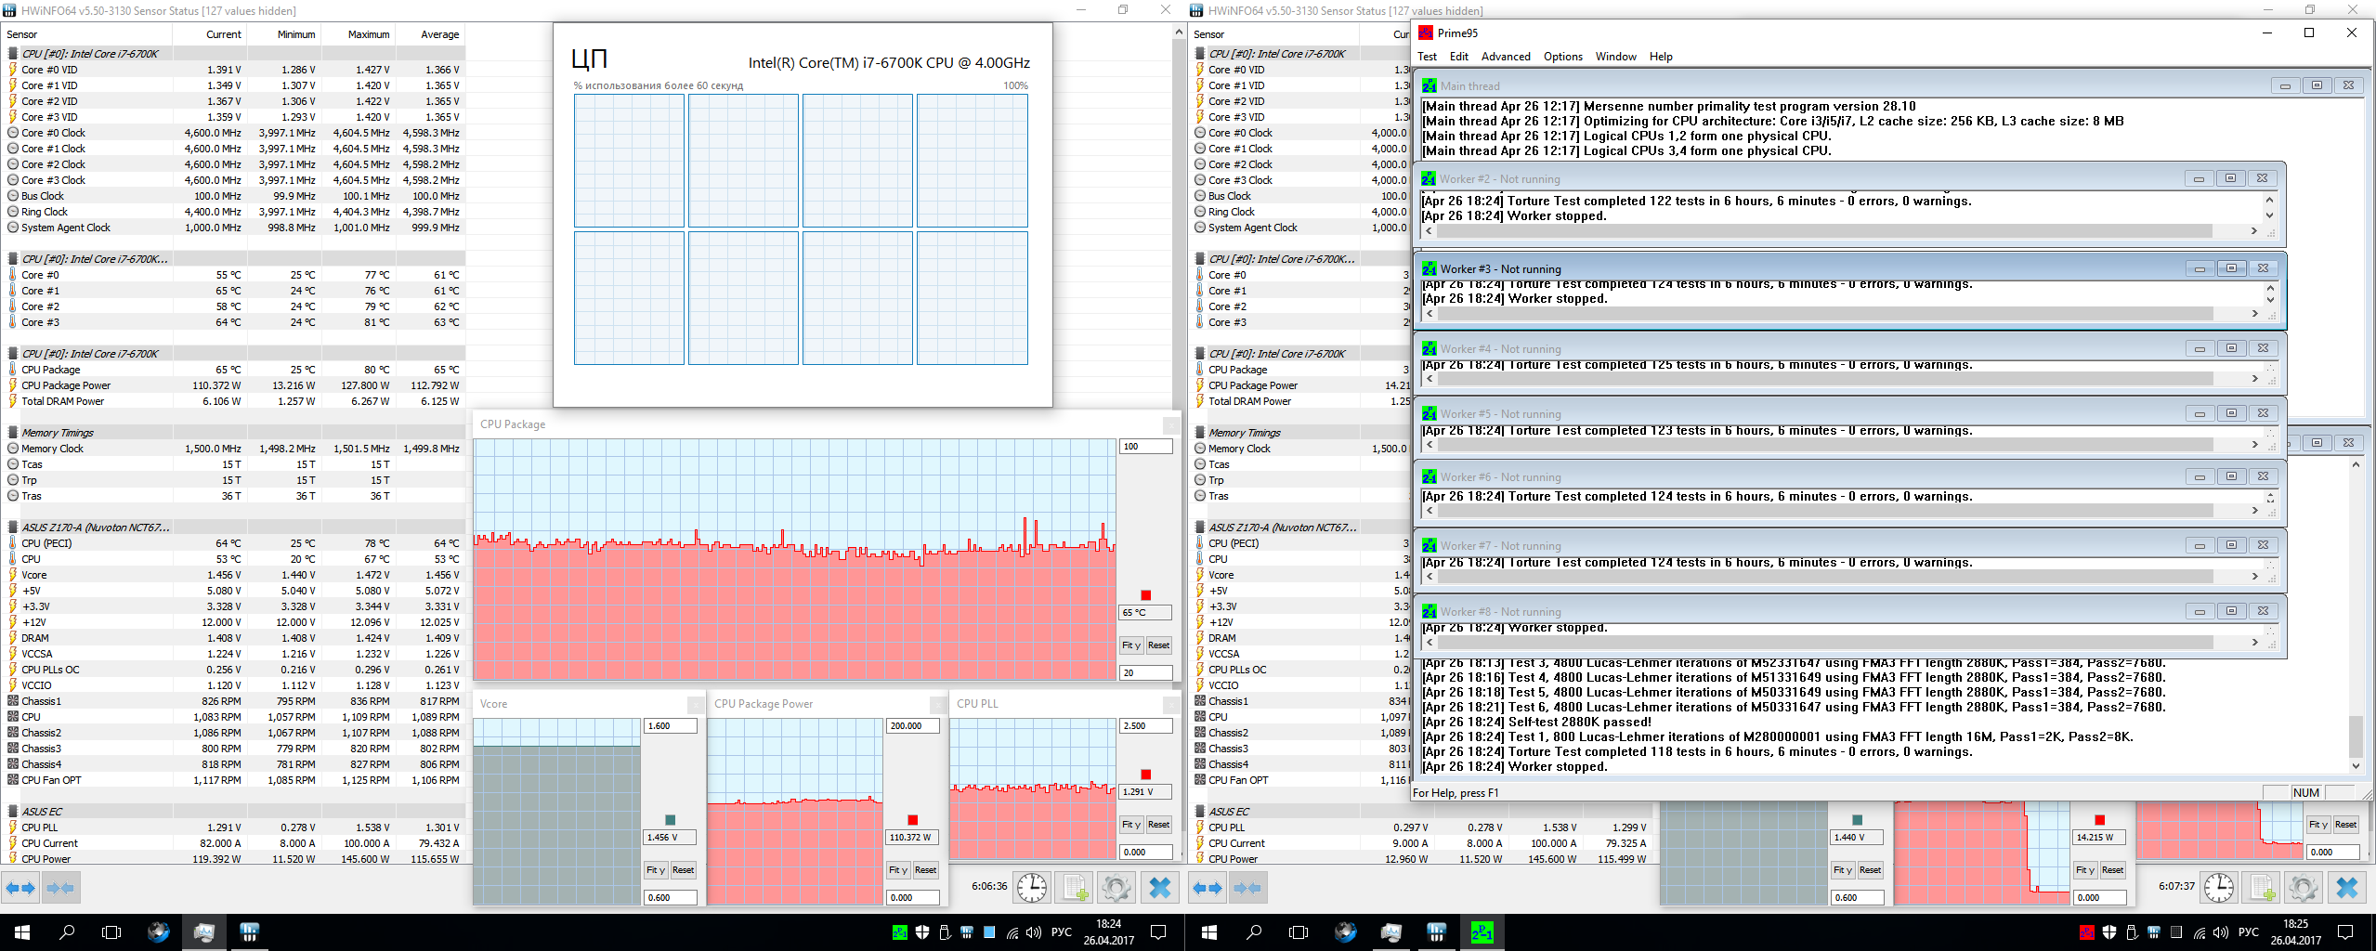Viewport: 2376px width, 951px height.
Task: Select the CPU PLL row showing 0.297 V
Action: 1421,827
